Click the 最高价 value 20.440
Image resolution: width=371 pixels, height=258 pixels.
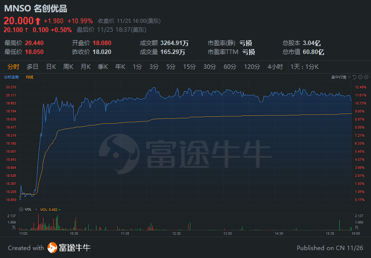tap(34, 43)
